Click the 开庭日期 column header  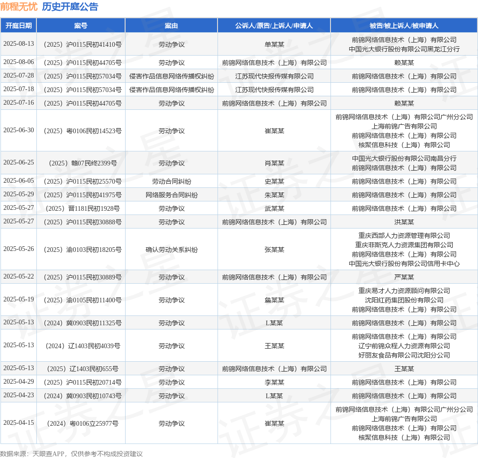[19, 26]
